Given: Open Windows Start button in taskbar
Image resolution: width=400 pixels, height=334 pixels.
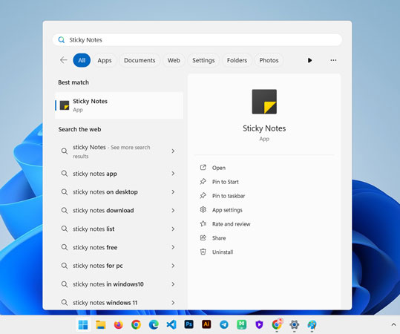Looking at the screenshot, I should pos(83,325).
